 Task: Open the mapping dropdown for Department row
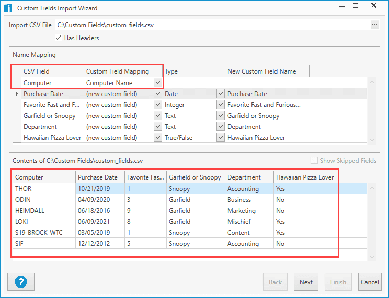(158, 126)
